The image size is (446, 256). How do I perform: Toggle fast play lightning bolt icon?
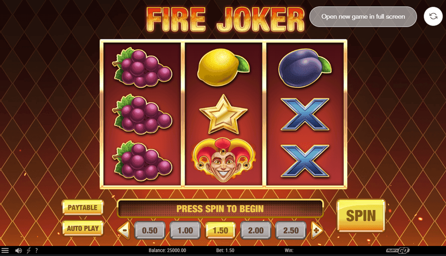[x=28, y=251]
